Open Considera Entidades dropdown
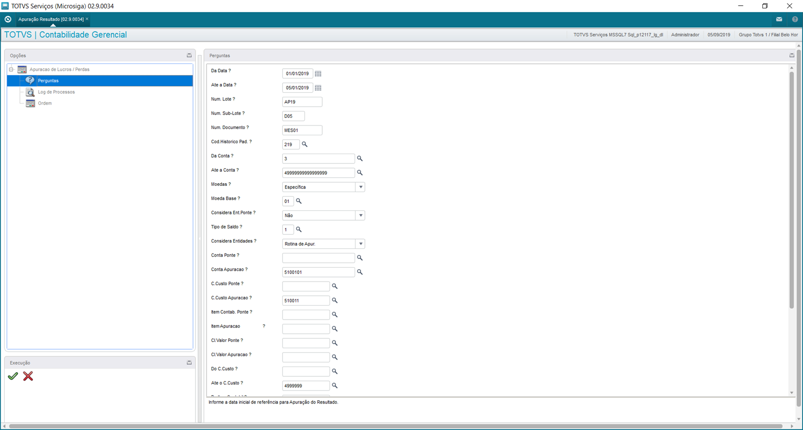Screen dimensions: 803x430 (x=360, y=244)
